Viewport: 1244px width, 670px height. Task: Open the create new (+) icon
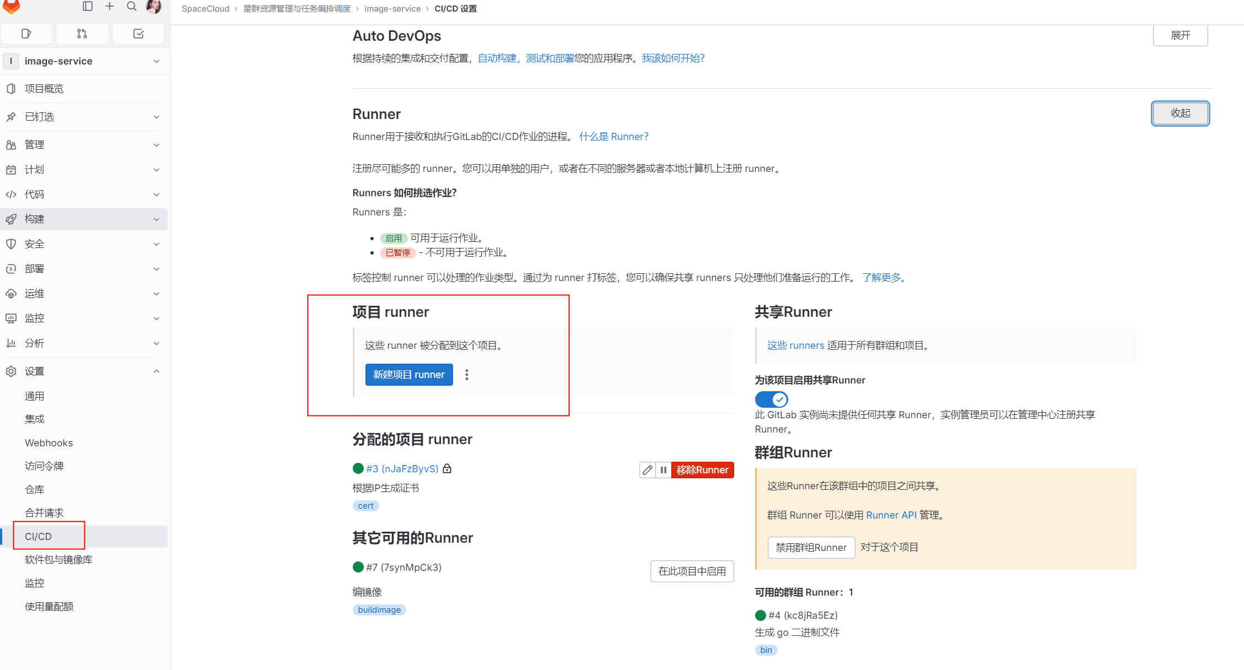[x=109, y=7]
